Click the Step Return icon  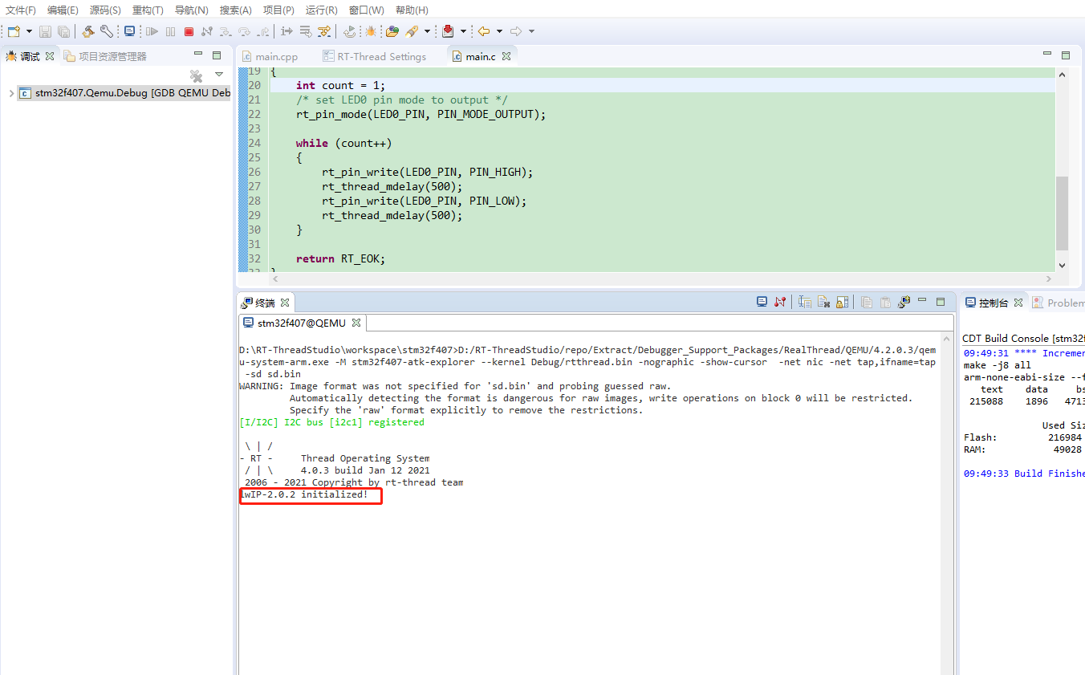tap(263, 31)
